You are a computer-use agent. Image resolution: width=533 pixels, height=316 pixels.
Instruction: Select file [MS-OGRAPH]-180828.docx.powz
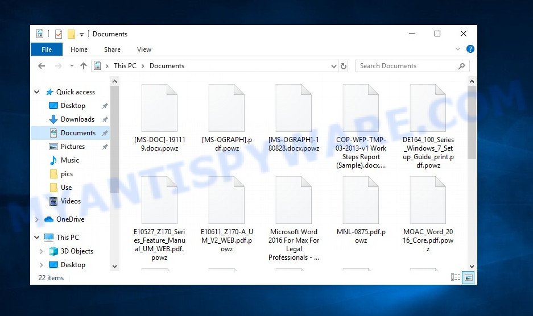pos(294,118)
